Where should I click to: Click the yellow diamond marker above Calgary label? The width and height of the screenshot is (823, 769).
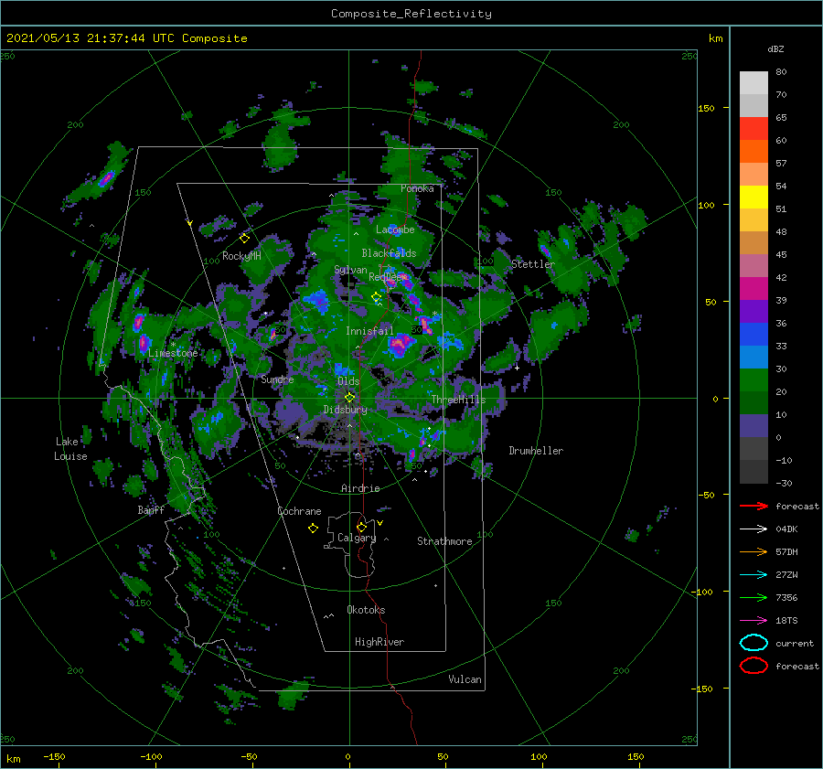[x=361, y=527]
